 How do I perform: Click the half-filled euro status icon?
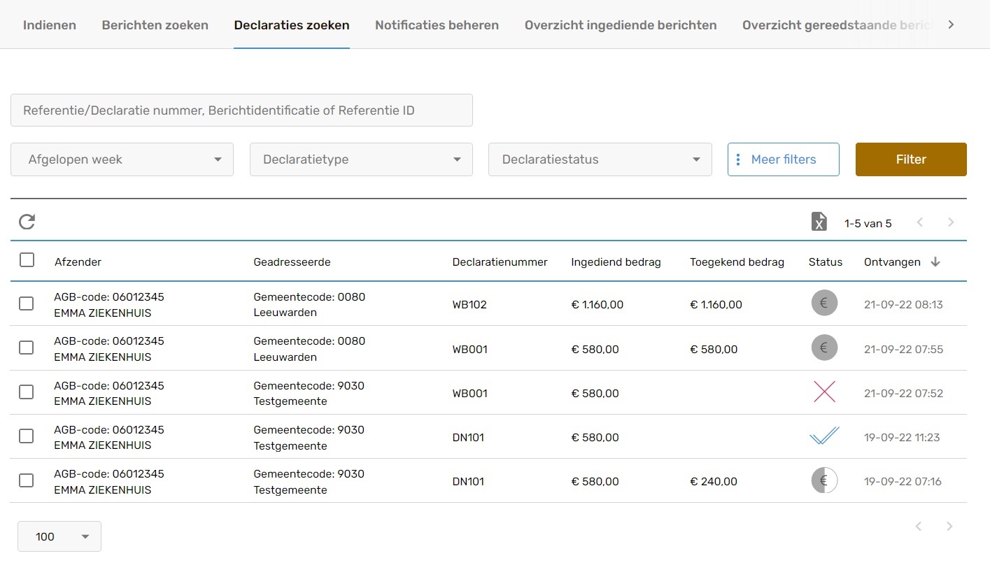pyautogui.click(x=824, y=480)
